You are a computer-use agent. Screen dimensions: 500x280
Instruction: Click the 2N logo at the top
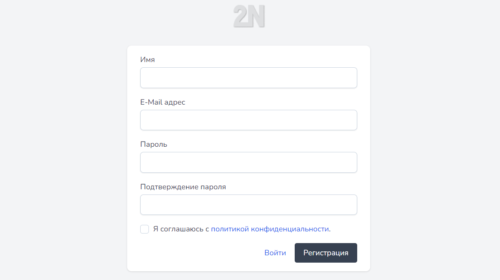click(250, 16)
